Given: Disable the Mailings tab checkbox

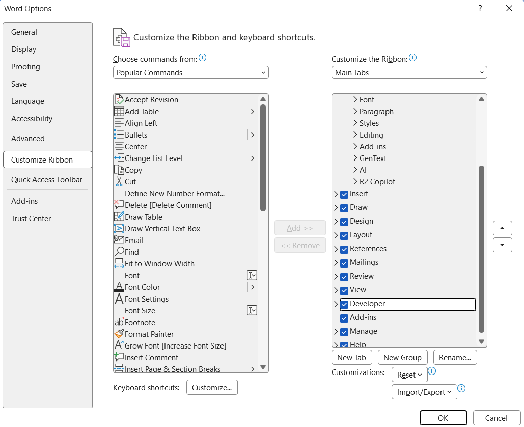Looking at the screenshot, I should tap(344, 263).
